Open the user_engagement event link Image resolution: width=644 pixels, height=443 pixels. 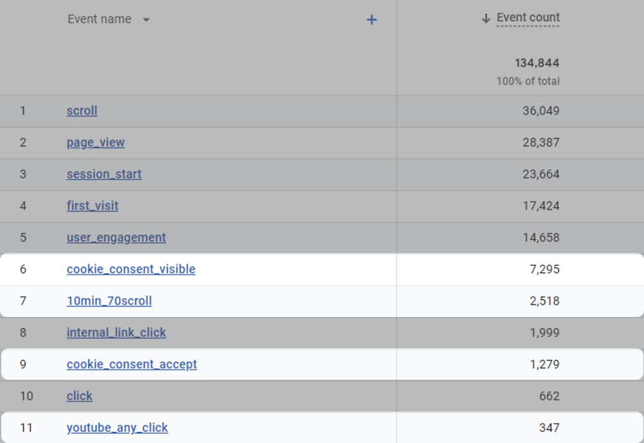click(x=116, y=238)
